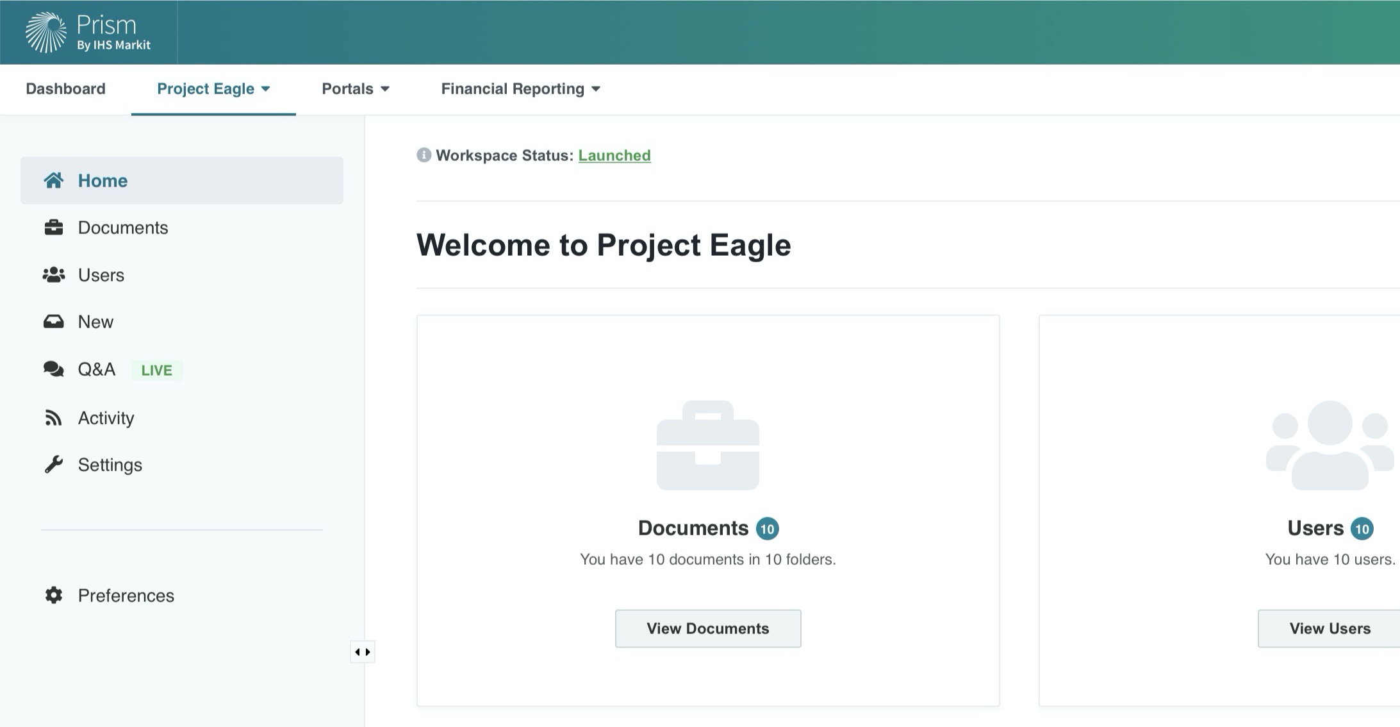Open the Portals dropdown menu
Screen dimensions: 1400x727
pos(356,89)
